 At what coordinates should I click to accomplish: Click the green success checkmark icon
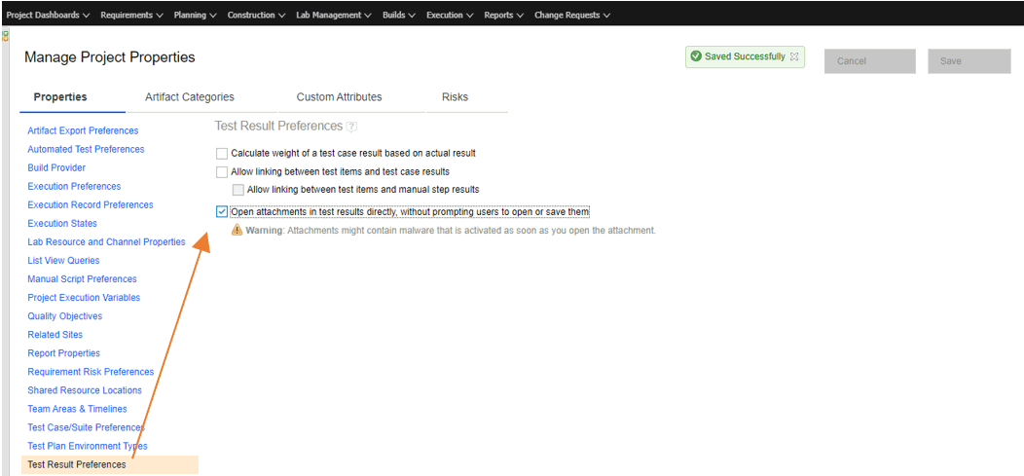695,56
